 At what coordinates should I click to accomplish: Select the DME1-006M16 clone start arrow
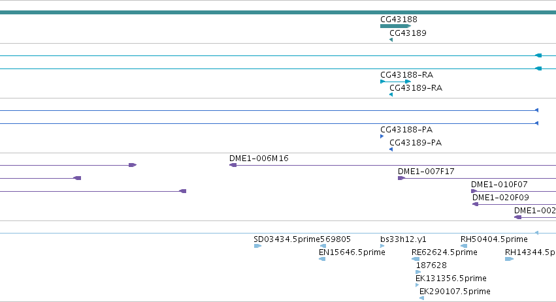[x=233, y=165]
